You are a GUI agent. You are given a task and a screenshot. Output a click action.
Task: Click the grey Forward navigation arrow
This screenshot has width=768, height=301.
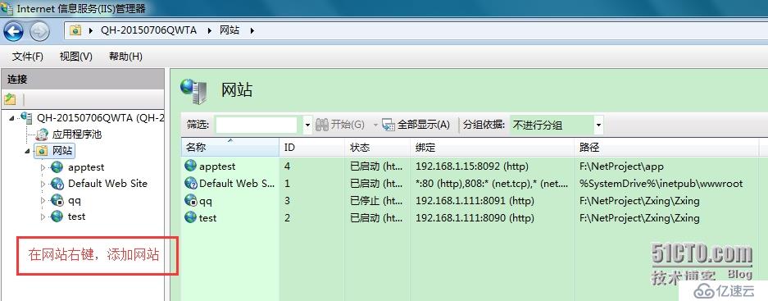[39, 32]
